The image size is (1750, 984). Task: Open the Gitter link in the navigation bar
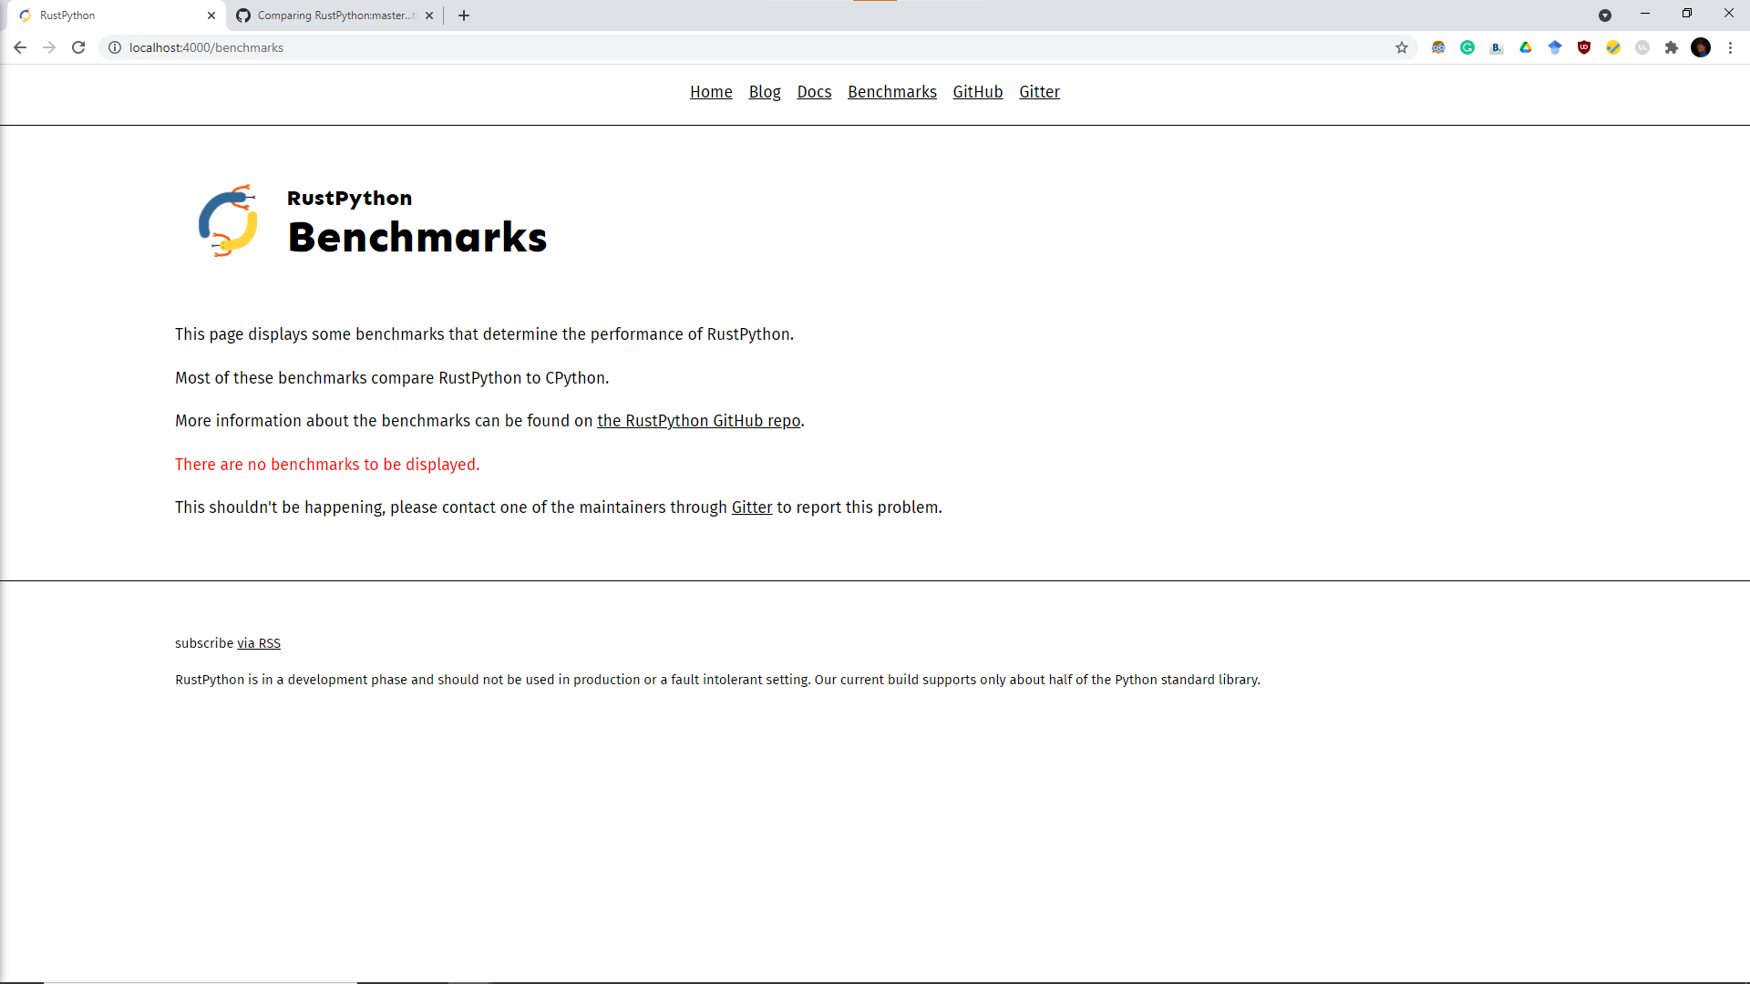pos(1039,92)
